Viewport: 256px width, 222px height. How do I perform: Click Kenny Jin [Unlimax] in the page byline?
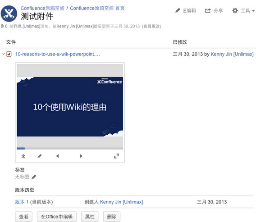pyautogui.click(x=75, y=26)
